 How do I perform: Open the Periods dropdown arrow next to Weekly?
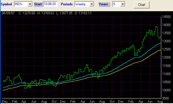click(92, 4)
